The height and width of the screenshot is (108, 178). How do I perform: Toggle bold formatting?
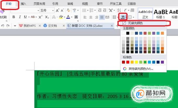pyautogui.click(x=14, y=17)
